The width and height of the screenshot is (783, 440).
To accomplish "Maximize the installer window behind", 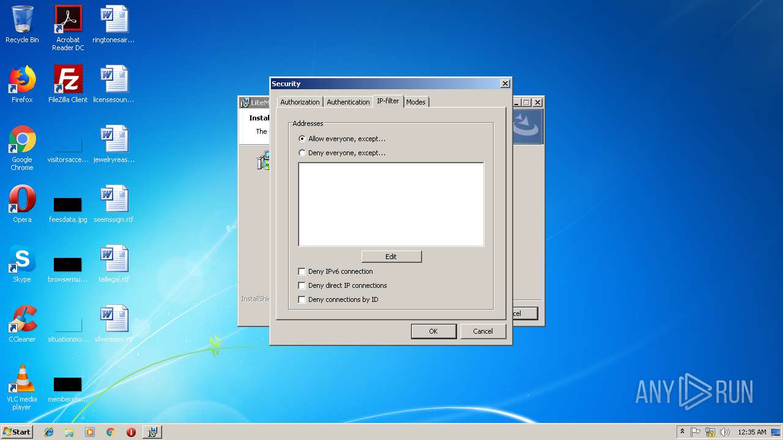I will (527, 103).
